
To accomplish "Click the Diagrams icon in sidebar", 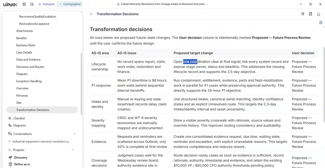I will pyautogui.click(x=10, y=126).
